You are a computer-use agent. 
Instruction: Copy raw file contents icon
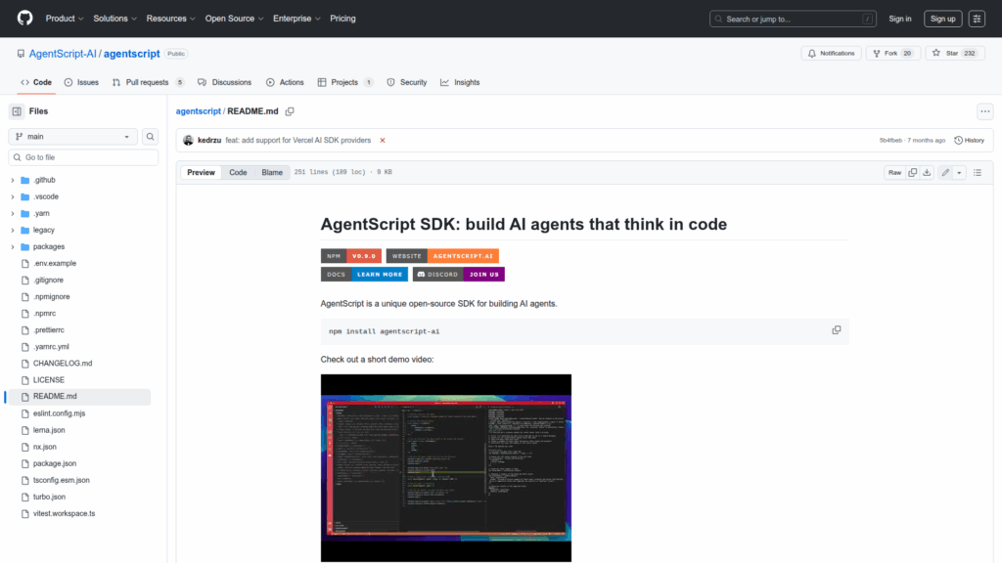[x=913, y=172]
